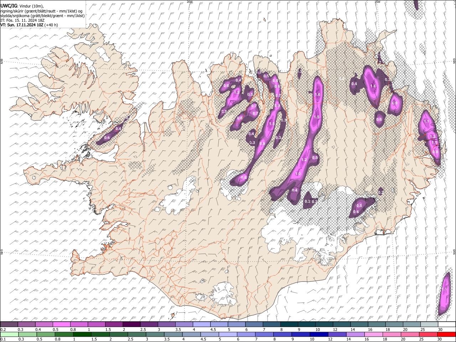The image size is (456, 342).
Task: Pick the purple 1.5–2 snow legend swatch
Action: (114, 324)
